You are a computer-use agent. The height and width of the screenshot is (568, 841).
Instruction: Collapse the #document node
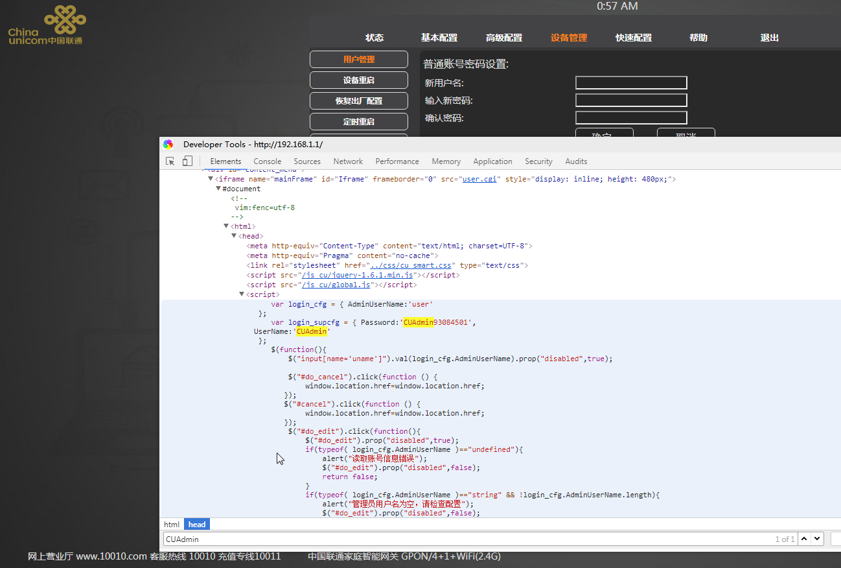tap(218, 189)
